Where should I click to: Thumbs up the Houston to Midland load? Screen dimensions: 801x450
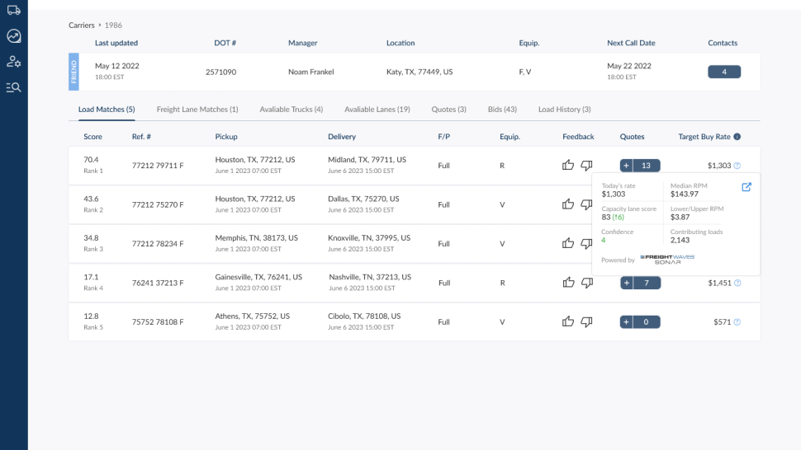(568, 165)
